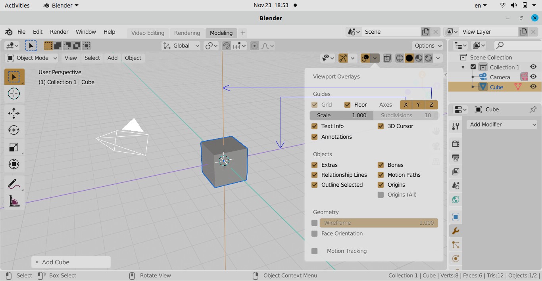The width and height of the screenshot is (542, 281).
Task: Open viewport shading options dropdown
Action: point(438,58)
